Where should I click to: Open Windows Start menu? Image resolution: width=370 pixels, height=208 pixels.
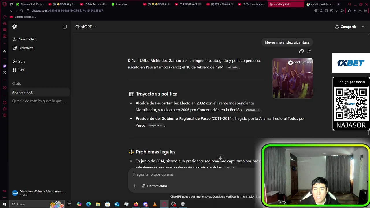coord(4,204)
